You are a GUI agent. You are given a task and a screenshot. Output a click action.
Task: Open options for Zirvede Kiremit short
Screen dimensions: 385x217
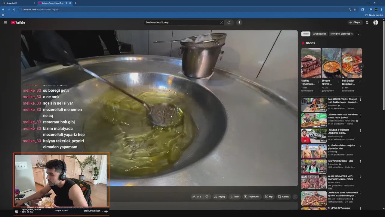click(339, 82)
